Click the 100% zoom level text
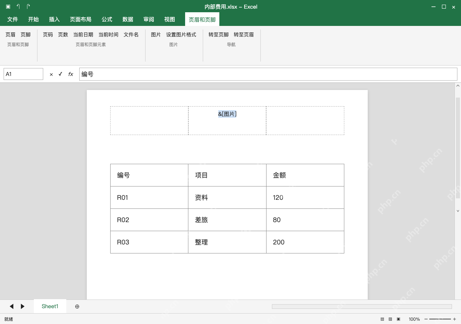Viewport: 461px width, 324px height. [x=414, y=319]
